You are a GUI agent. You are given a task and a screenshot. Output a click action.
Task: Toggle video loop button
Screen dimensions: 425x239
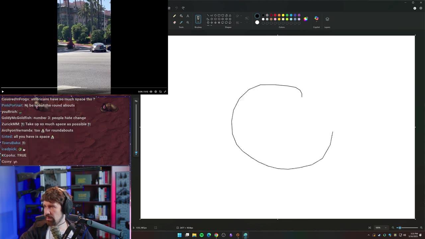point(160,92)
